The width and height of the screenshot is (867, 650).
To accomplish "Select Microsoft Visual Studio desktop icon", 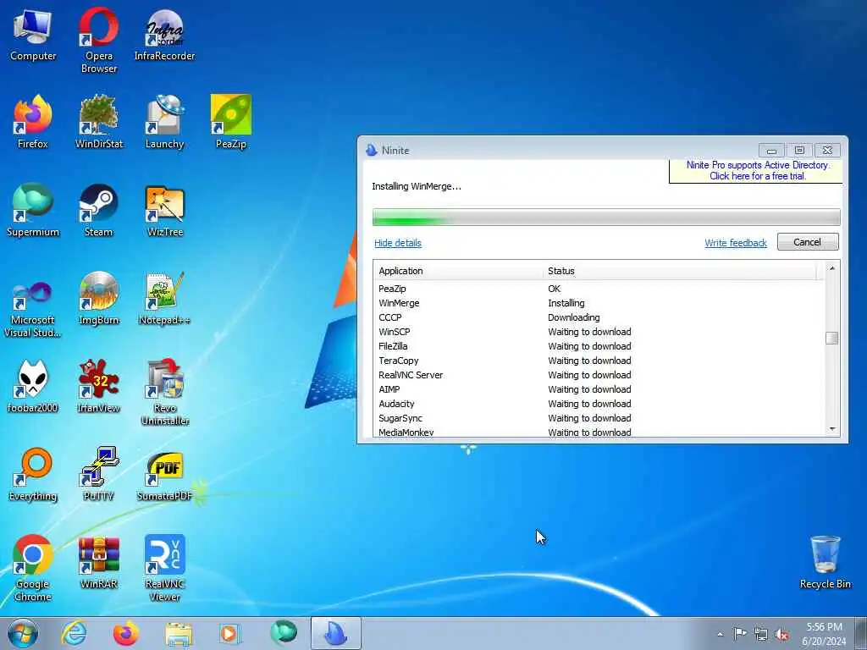I will click(x=33, y=310).
